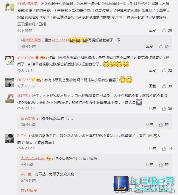Click thumbs-up on 北屿荡's comment
The height and width of the screenshot is (195, 178).
click(167, 109)
